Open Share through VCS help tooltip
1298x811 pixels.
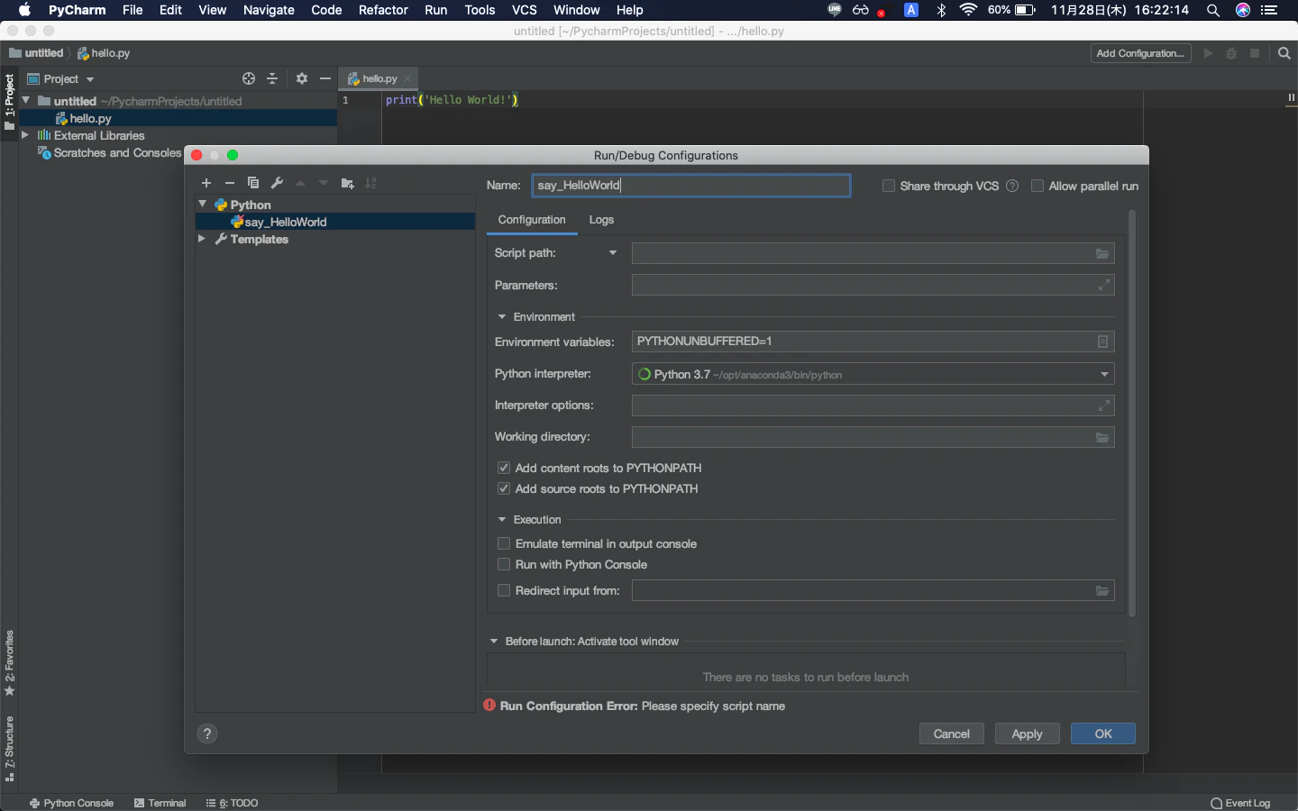(1012, 186)
